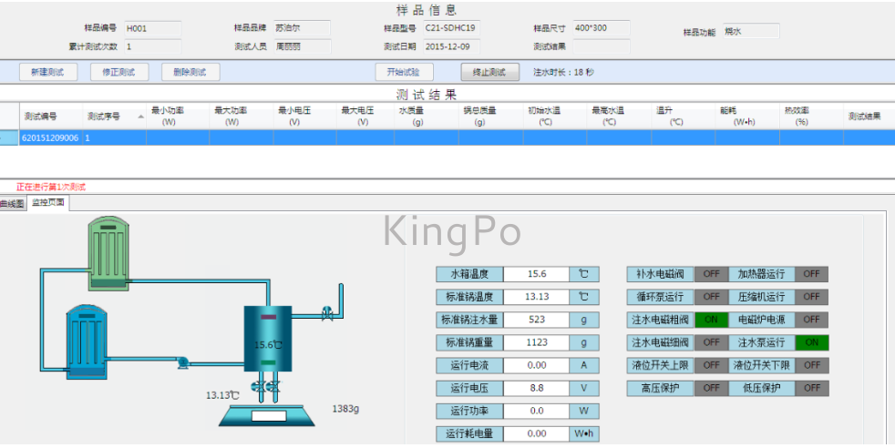This screenshot has width=895, height=448.
Task: Toggle 循环泵运行 OFF indicator
Action: tap(711, 297)
